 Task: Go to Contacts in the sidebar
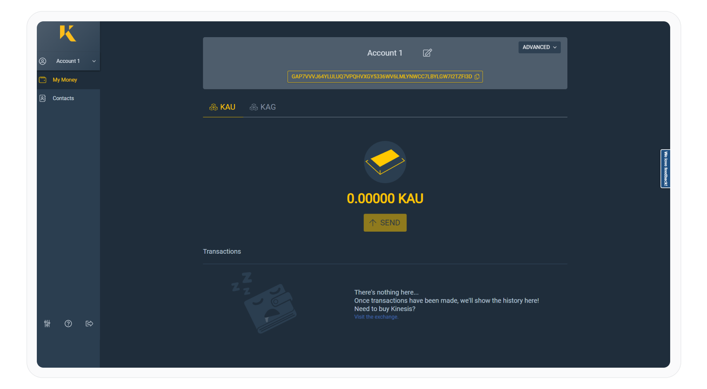pyautogui.click(x=63, y=98)
